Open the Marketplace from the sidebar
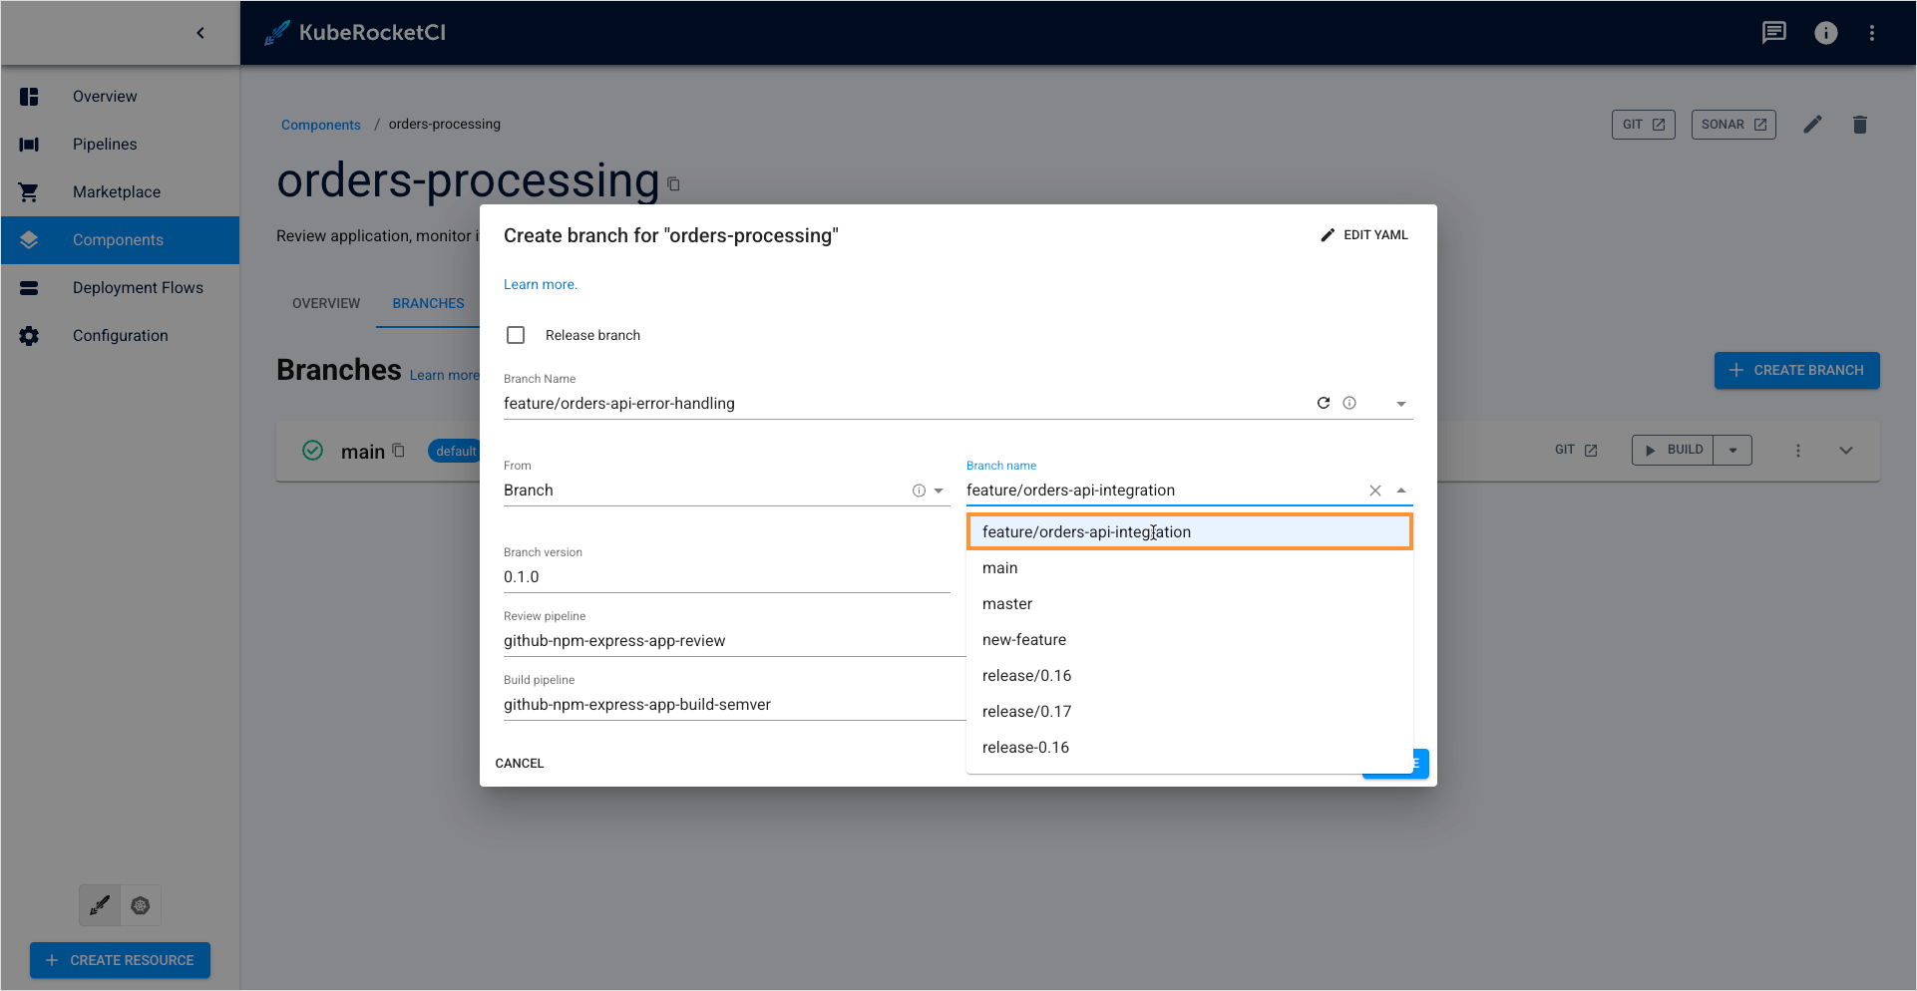1917x991 pixels. (116, 191)
